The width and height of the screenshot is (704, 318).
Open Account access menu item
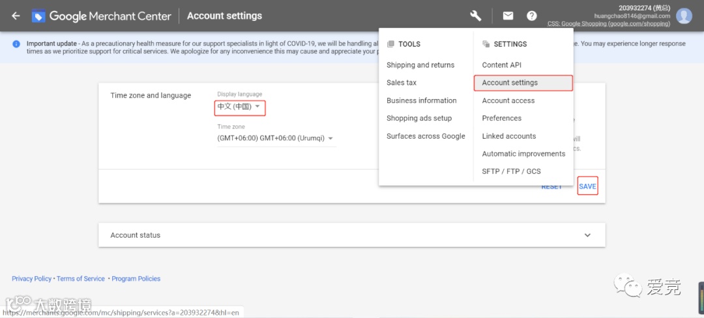point(508,100)
